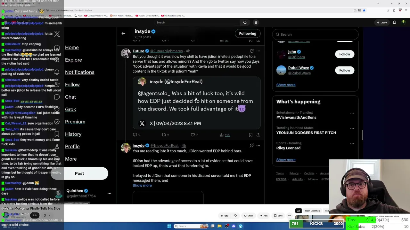Open the @FutureNighmares handle link

pos(166,51)
